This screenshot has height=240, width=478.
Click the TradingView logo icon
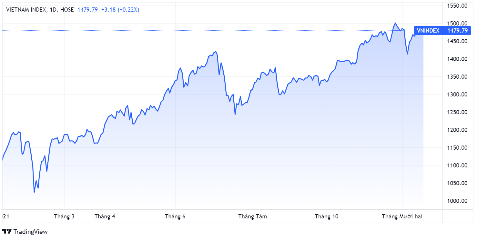click(7, 231)
